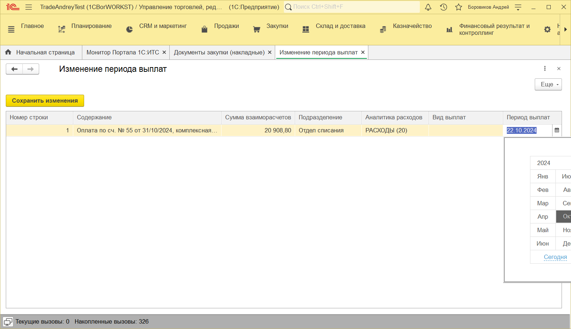Navigate forward with the right arrow
This screenshot has height=329, width=571.
tap(31, 69)
